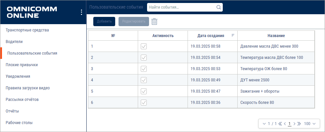Open Уведомления in sidebar
The image size is (325, 132).
pos(18,76)
